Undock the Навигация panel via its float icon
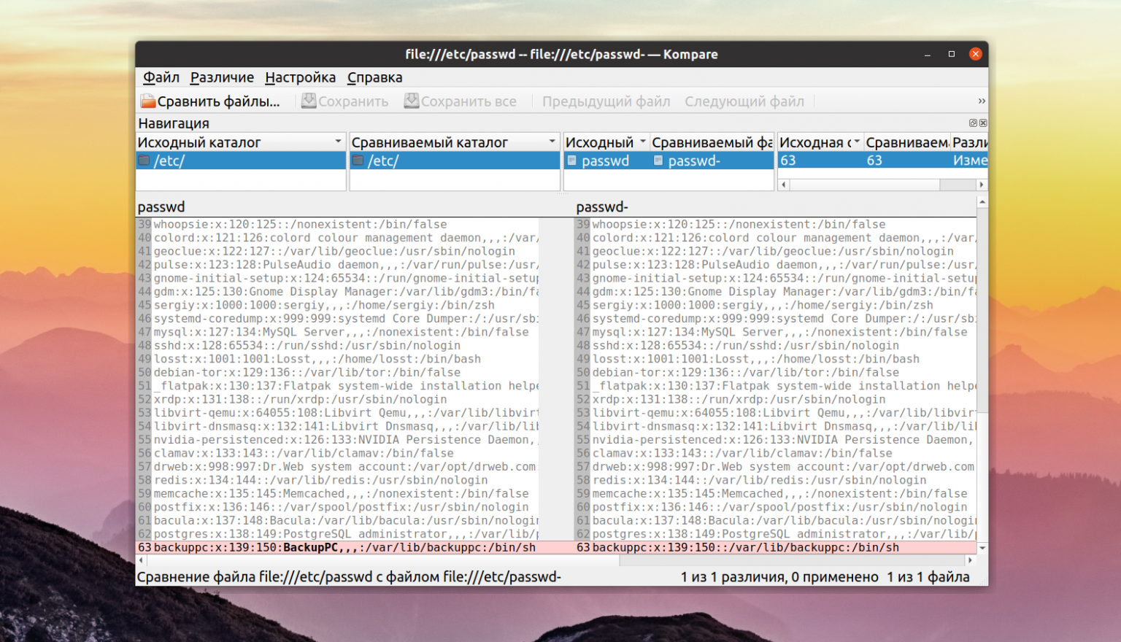1121x642 pixels. tap(973, 123)
